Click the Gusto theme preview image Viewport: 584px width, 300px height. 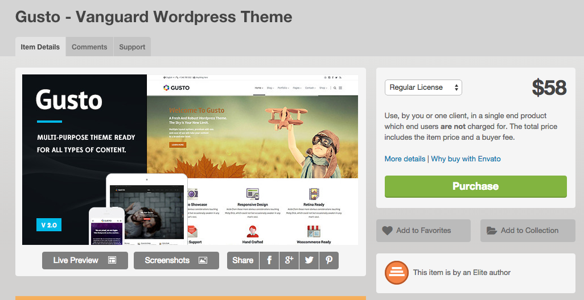click(x=190, y=160)
